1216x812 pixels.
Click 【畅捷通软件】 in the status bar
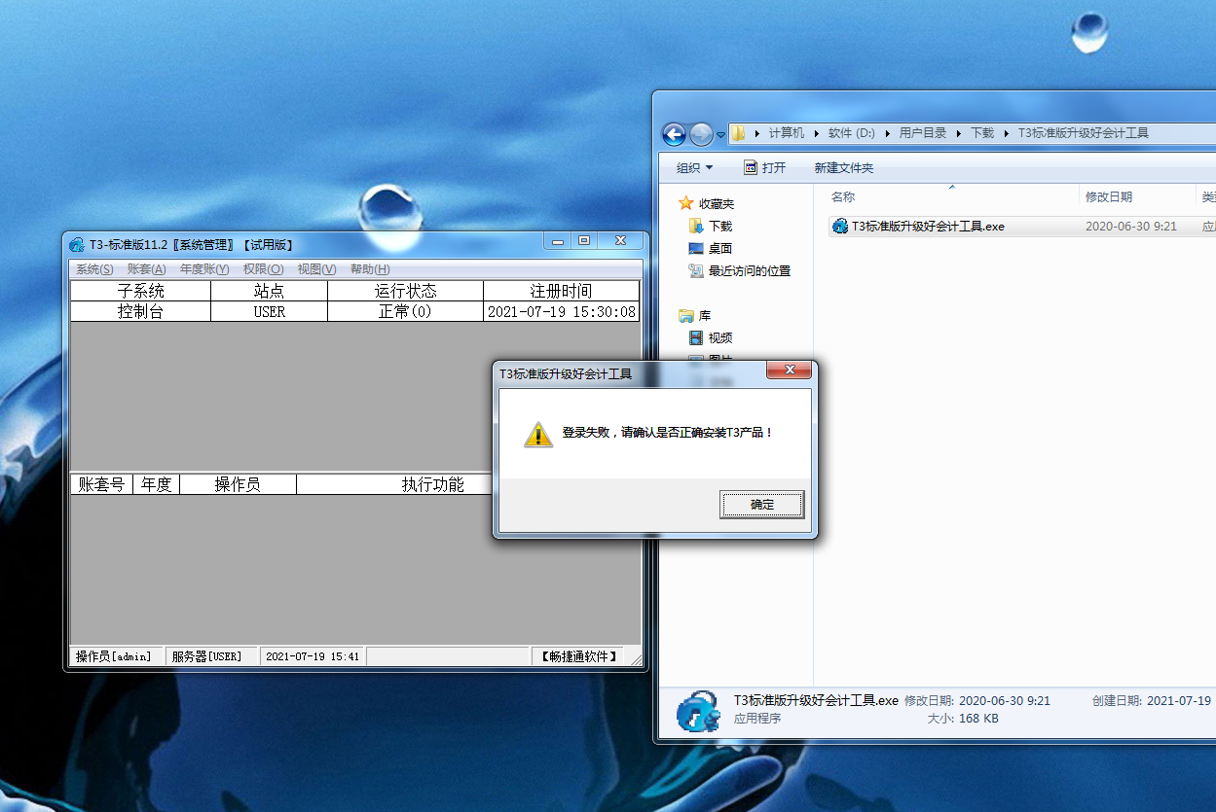point(580,656)
